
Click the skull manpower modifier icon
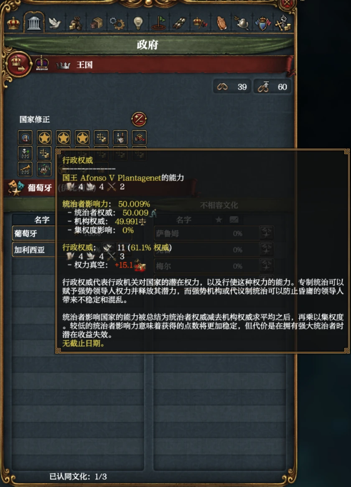point(25,153)
